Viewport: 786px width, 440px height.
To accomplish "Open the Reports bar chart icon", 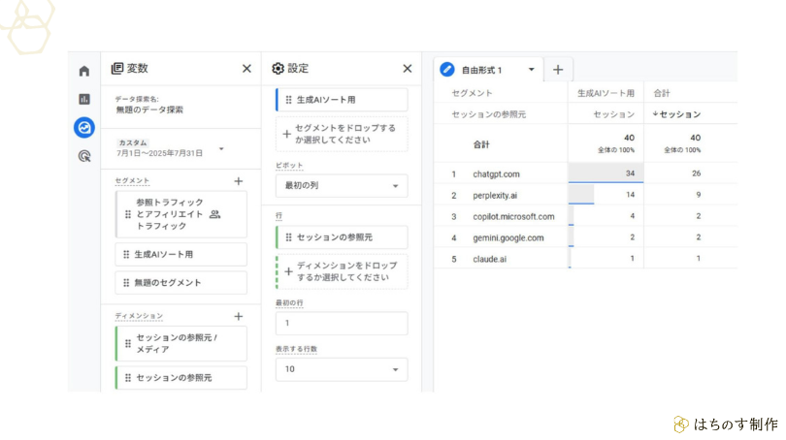I will pyautogui.click(x=84, y=99).
